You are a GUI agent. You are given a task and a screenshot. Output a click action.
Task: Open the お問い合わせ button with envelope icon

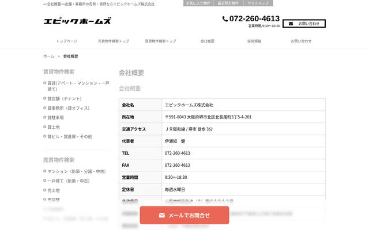point(304,24)
